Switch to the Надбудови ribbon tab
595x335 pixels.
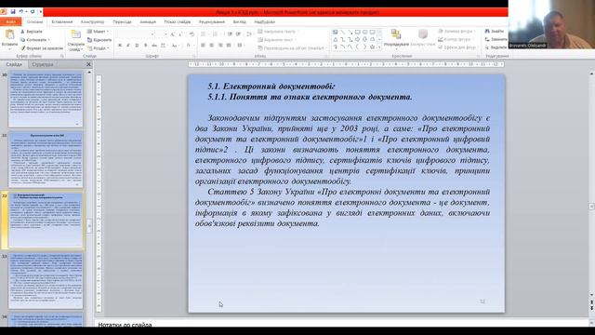click(x=264, y=21)
